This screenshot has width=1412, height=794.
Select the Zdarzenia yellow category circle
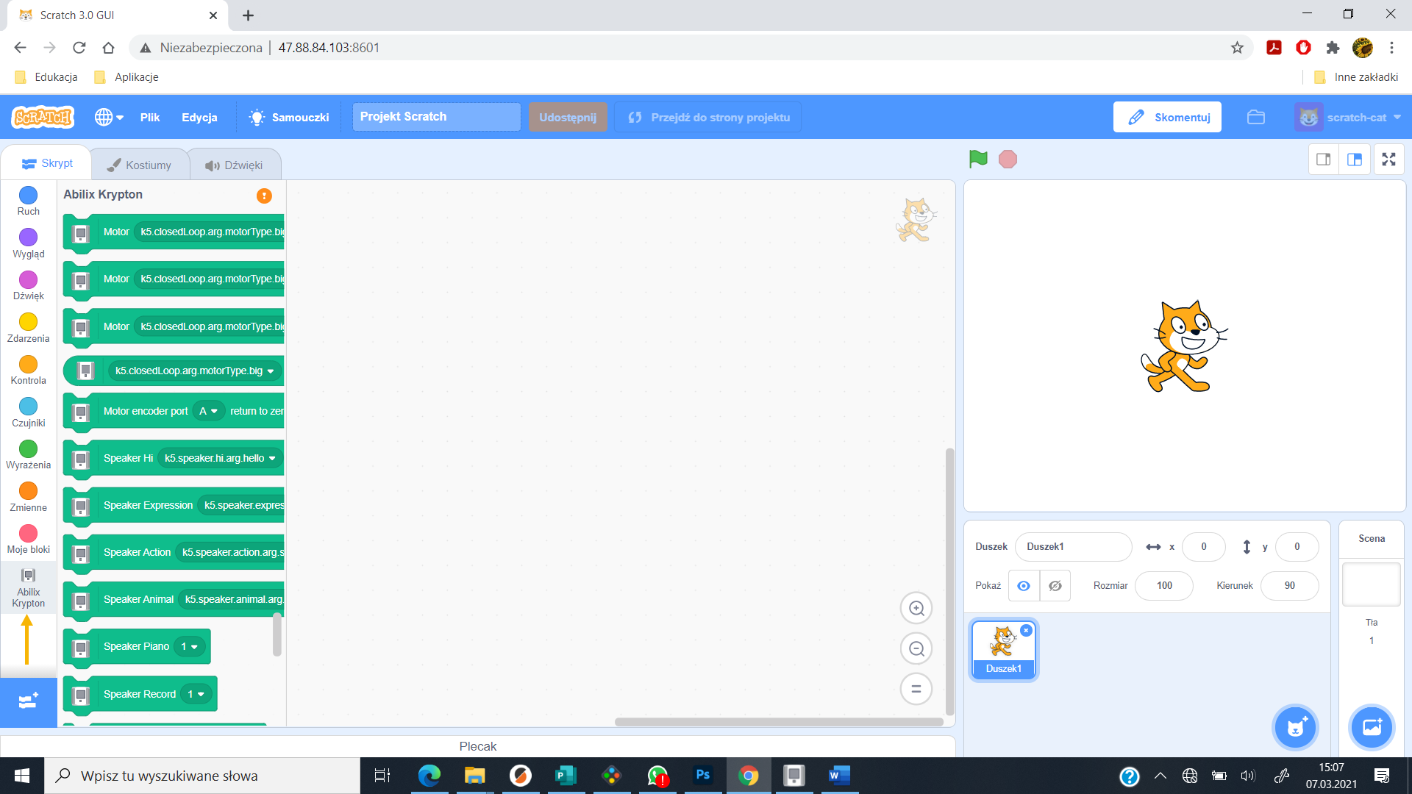pos(28,322)
